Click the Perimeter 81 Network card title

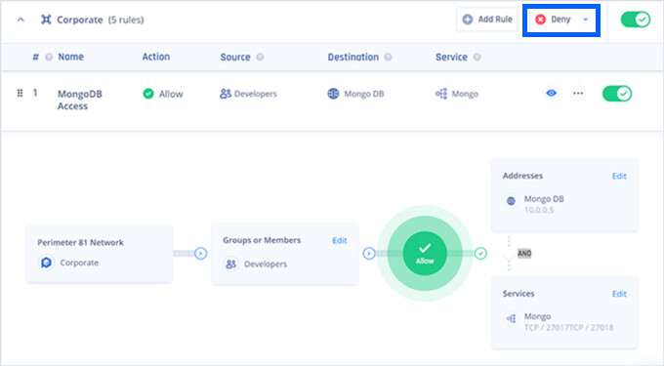point(80,242)
